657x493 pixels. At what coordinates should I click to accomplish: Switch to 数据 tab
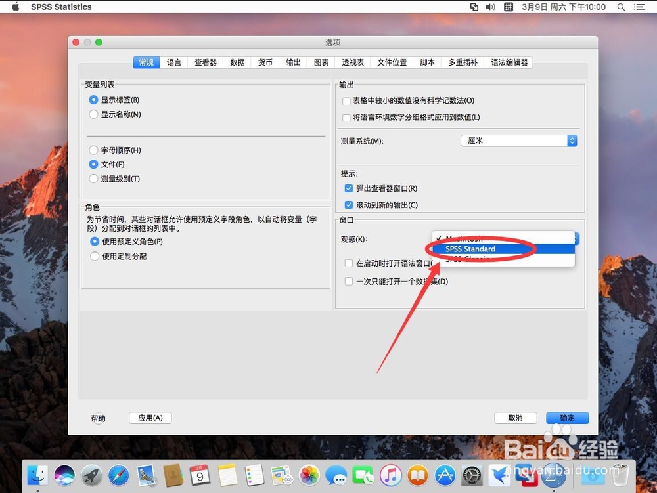pyautogui.click(x=237, y=62)
